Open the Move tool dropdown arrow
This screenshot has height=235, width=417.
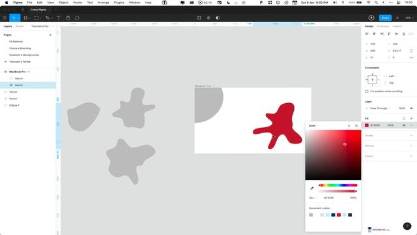click(x=18, y=18)
